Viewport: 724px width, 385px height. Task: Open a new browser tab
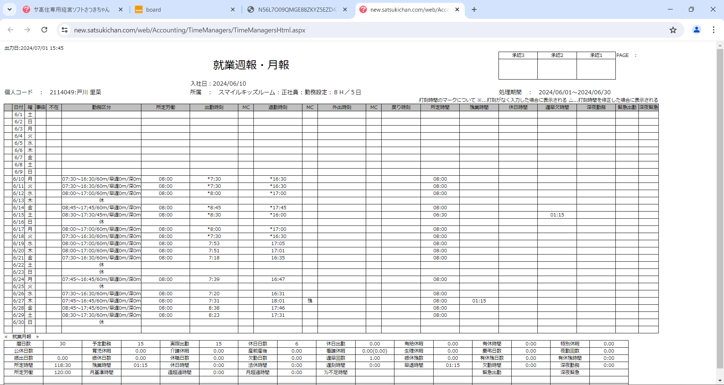(474, 9)
